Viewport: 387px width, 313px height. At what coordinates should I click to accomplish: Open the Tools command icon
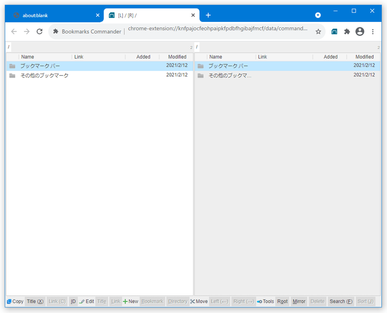pos(261,301)
